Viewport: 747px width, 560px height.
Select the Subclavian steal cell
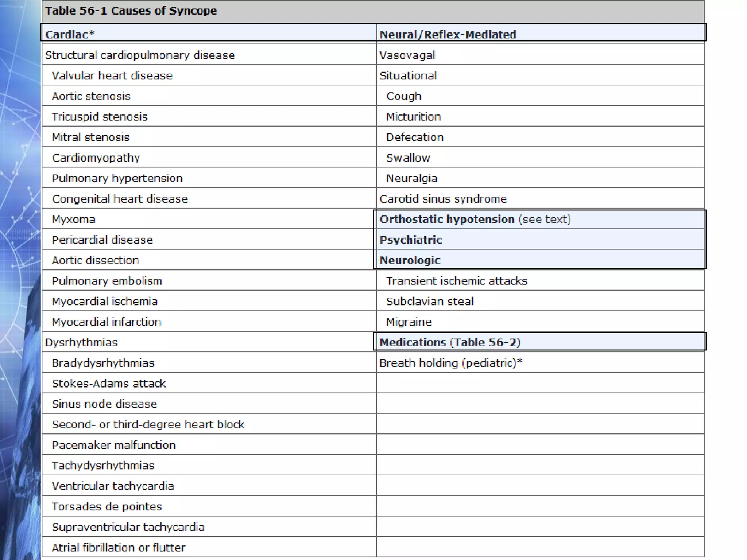click(x=430, y=302)
